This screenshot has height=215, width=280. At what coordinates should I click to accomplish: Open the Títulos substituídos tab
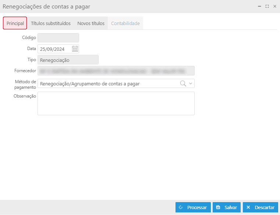click(51, 23)
